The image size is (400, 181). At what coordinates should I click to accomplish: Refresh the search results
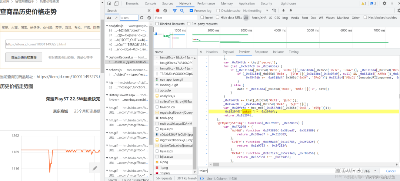tap(142, 18)
